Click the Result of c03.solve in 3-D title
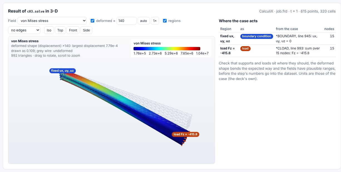341x172 pixels. (33, 11)
